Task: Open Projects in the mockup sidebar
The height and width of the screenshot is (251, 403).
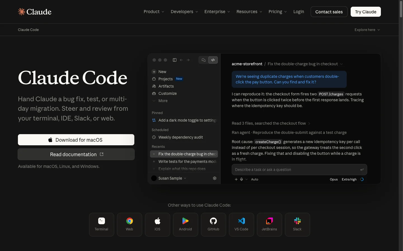Action: pyautogui.click(x=167, y=79)
